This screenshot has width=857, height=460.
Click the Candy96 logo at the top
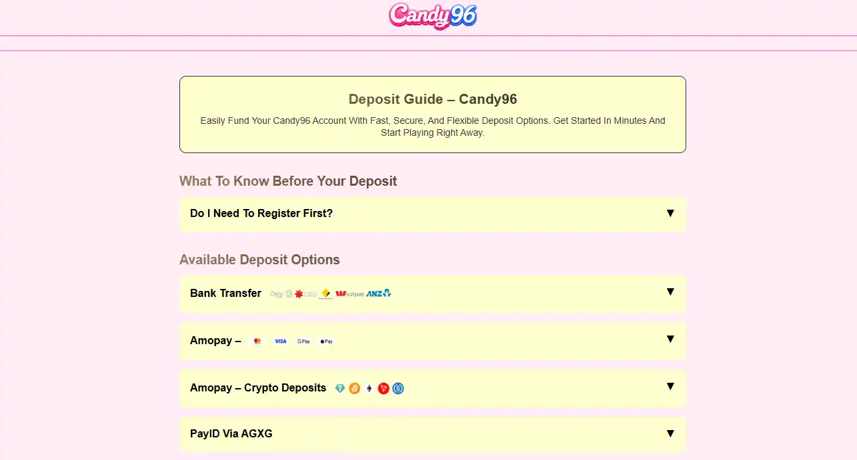[x=433, y=16]
